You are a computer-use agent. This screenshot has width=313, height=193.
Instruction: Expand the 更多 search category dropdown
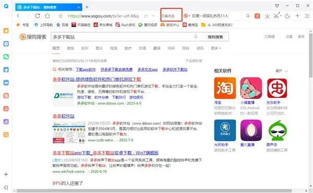216,48
